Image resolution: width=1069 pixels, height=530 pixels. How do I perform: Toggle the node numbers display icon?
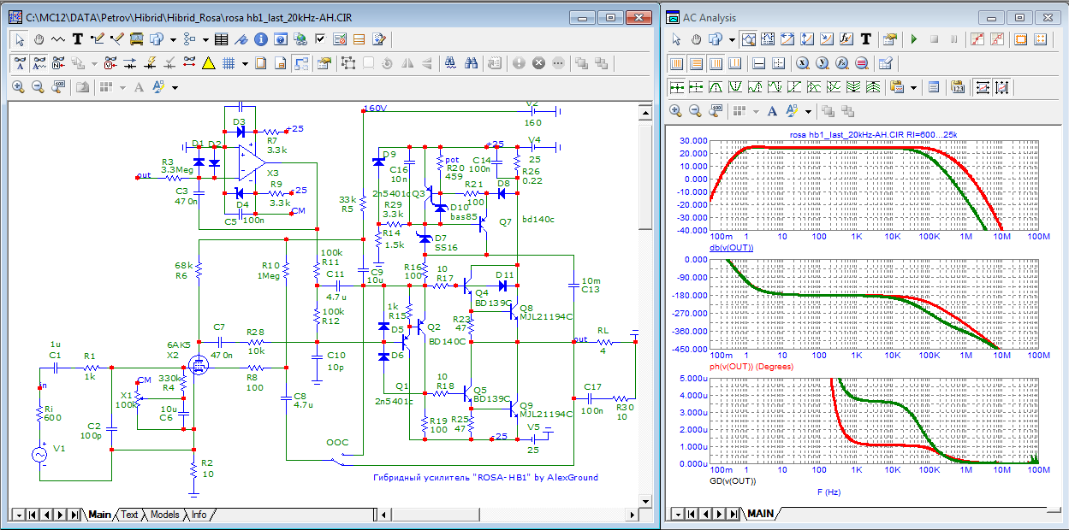[x=59, y=63]
